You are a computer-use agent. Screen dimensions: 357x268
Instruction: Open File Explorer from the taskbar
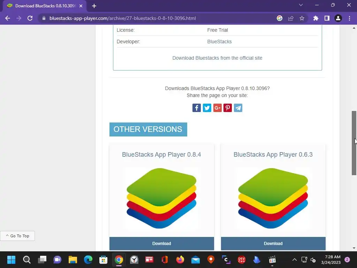[x=73, y=260]
